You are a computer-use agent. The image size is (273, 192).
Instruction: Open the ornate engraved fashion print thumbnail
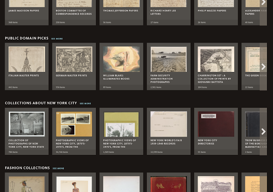click(216, 184)
